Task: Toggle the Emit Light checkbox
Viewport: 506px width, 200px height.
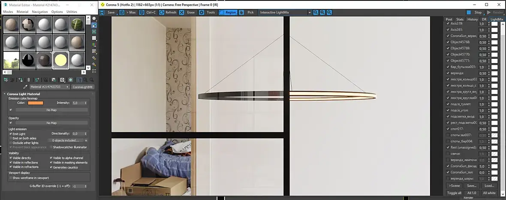Action: (x=11, y=134)
